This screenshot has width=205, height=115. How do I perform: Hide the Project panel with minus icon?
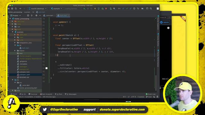(40, 16)
